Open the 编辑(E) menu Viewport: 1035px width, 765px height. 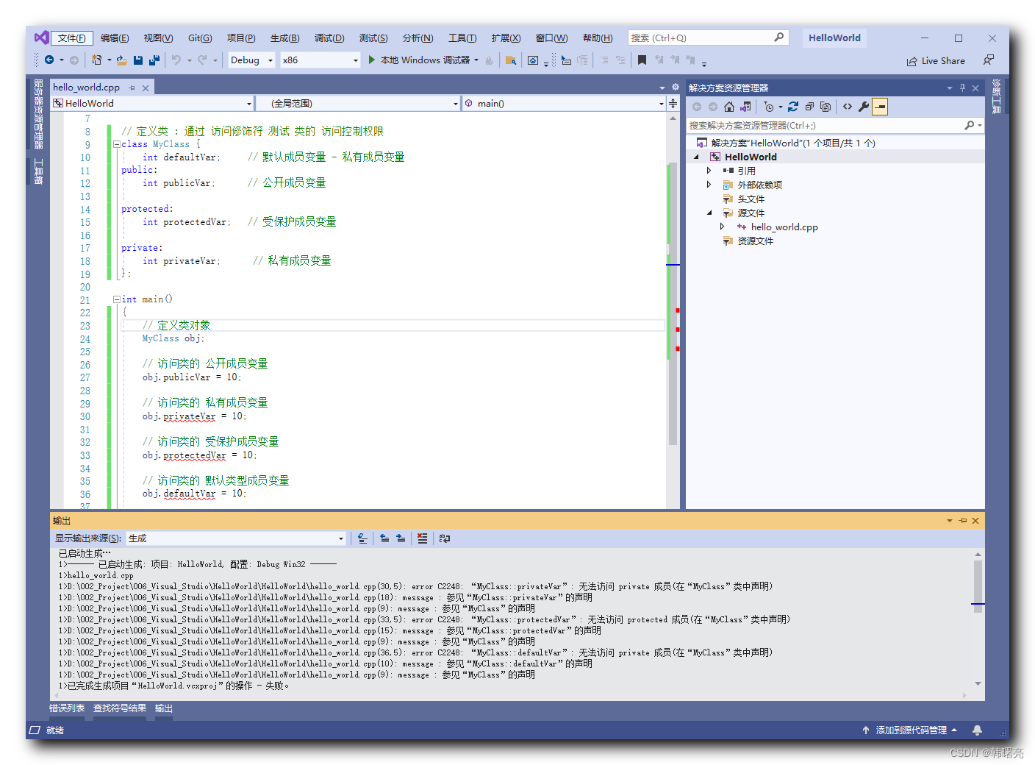(x=115, y=38)
